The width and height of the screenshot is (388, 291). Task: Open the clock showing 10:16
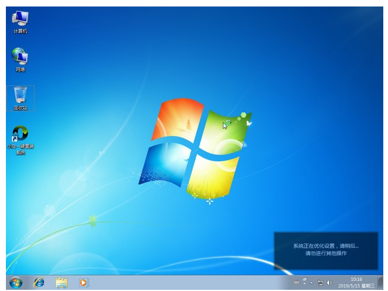[356, 279]
